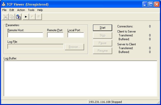Click the Connections: label

point(125,26)
